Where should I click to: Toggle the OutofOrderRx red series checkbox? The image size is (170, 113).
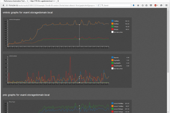[112, 66]
